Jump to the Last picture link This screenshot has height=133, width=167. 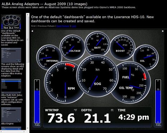click(x=74, y=26)
